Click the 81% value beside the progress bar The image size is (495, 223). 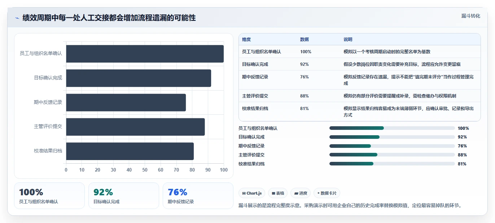pyautogui.click(x=462, y=164)
